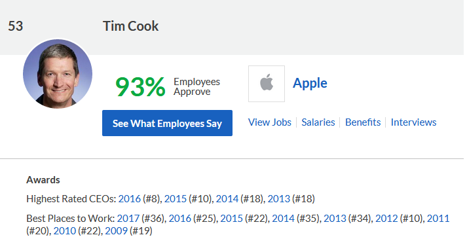
Task: Open 2012 Best Places to Work (#10)
Action: [386, 219]
